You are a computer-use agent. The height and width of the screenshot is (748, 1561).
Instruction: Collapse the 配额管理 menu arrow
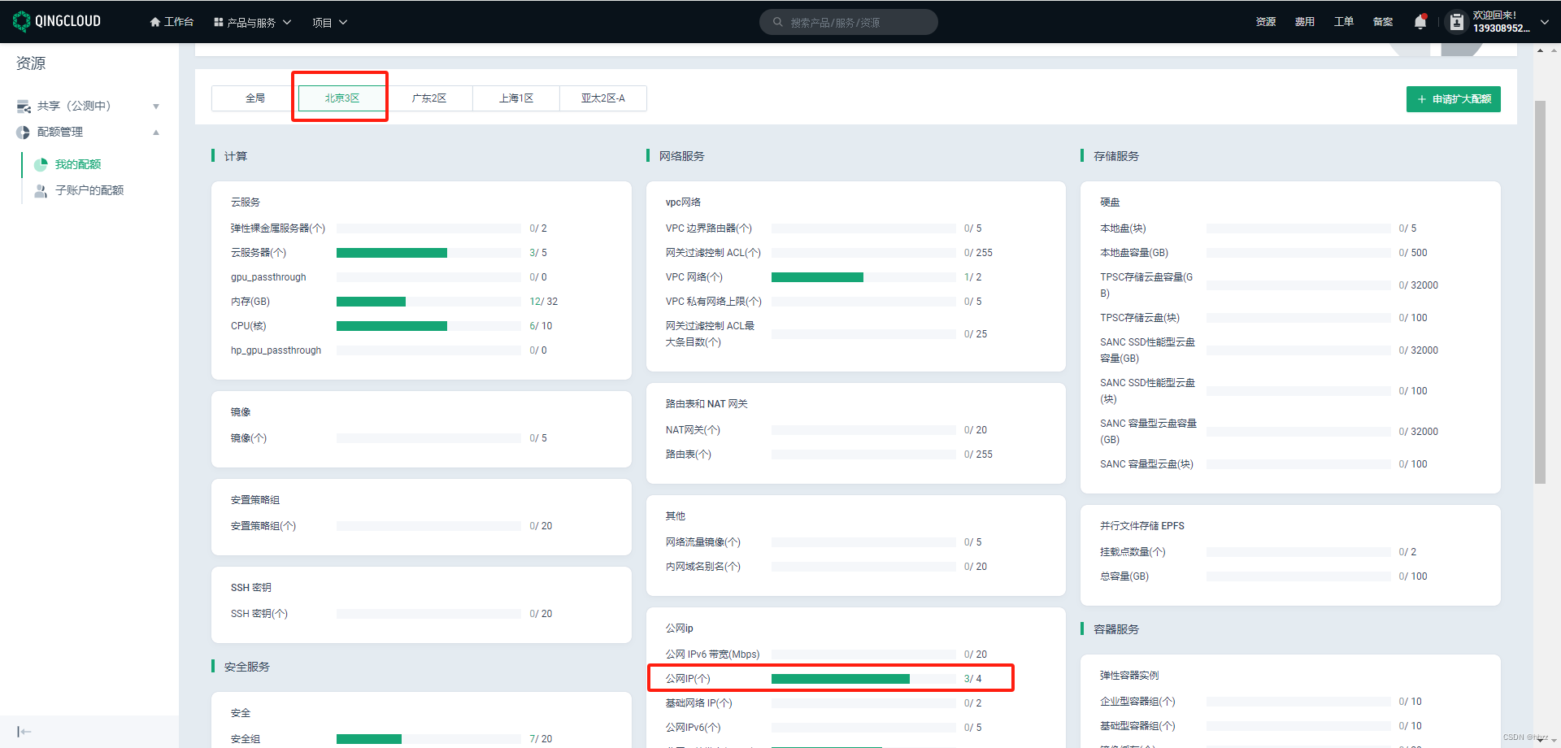(x=156, y=132)
